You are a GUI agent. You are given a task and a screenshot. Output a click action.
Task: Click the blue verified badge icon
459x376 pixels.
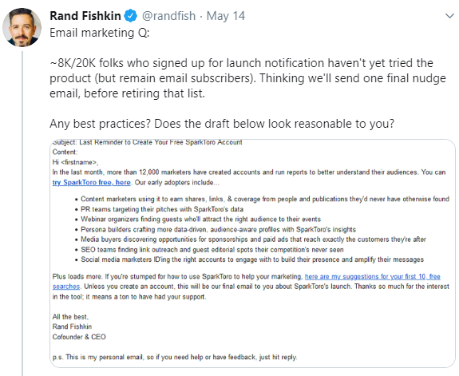(131, 16)
